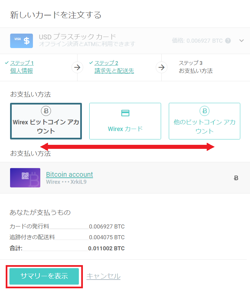The height and width of the screenshot is (293, 250).
Task: Click the purple Bitcoin account QR thumbnail
Action: point(25,178)
